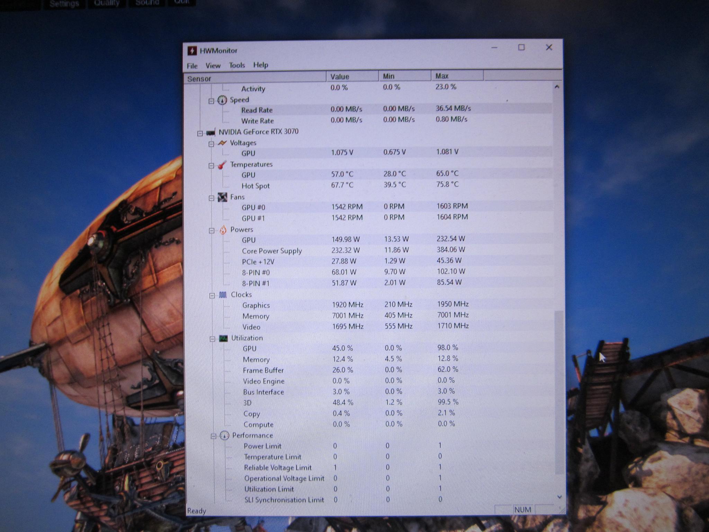This screenshot has width=709, height=532.
Task: Collapse the Voltages section
Action: pyautogui.click(x=211, y=144)
